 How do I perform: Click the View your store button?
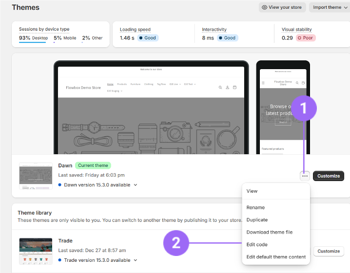pos(282,7)
